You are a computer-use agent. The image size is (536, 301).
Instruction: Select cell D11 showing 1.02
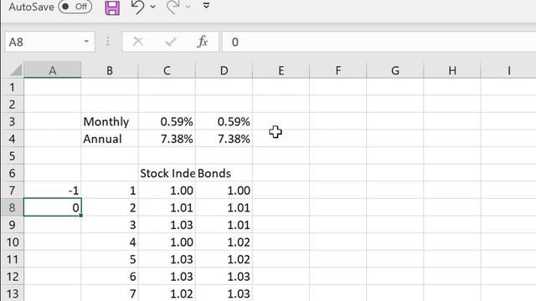[224, 259]
